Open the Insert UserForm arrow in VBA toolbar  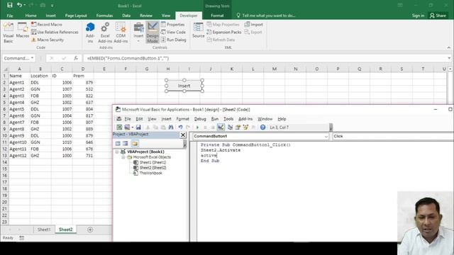tap(133, 127)
